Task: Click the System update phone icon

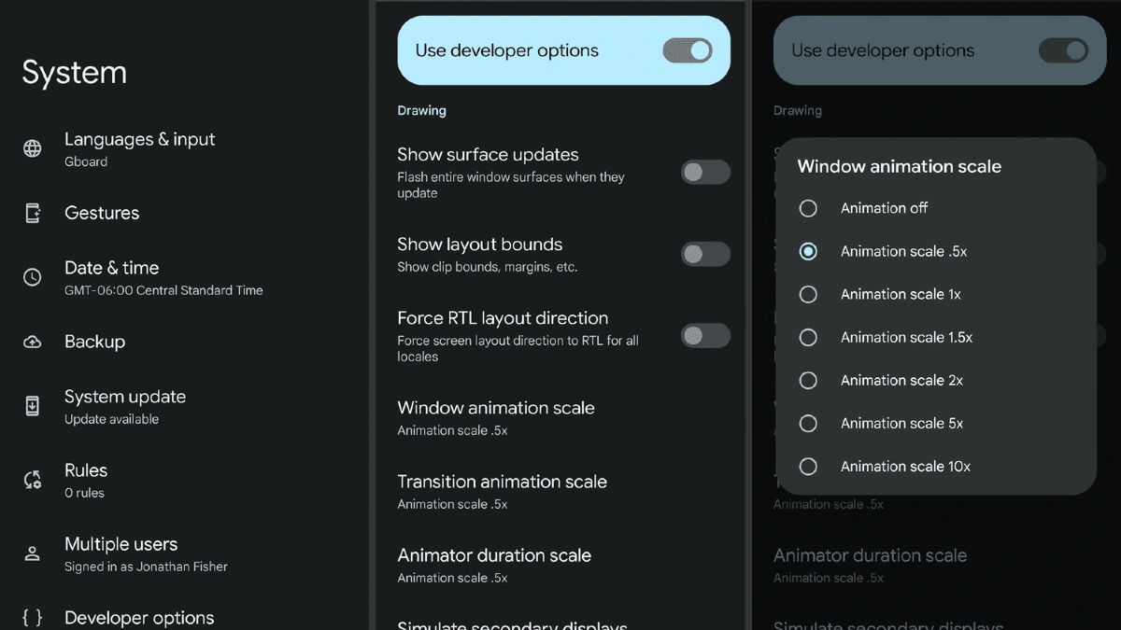Action: (33, 406)
